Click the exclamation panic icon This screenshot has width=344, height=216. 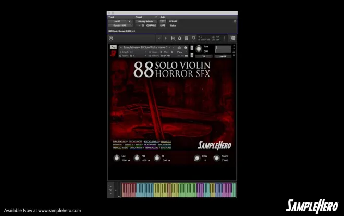225,38
